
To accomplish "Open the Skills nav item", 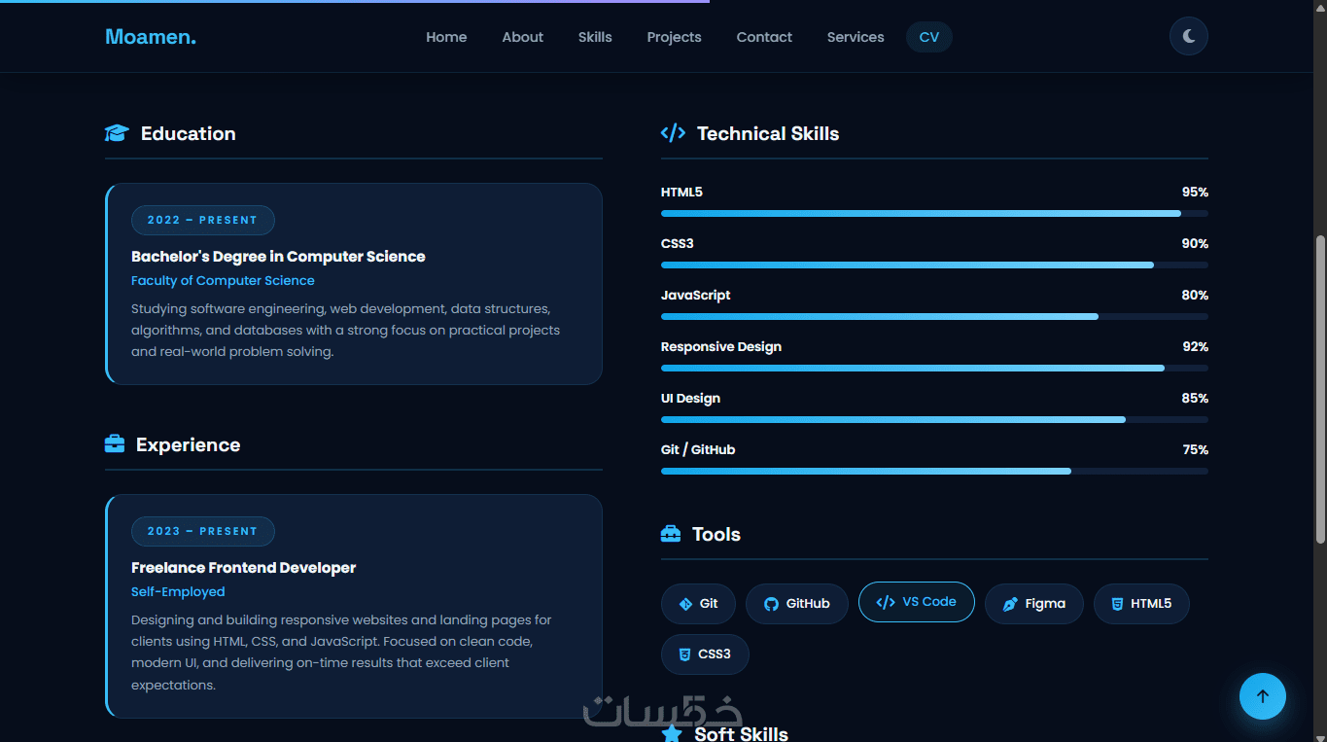I will click(595, 37).
